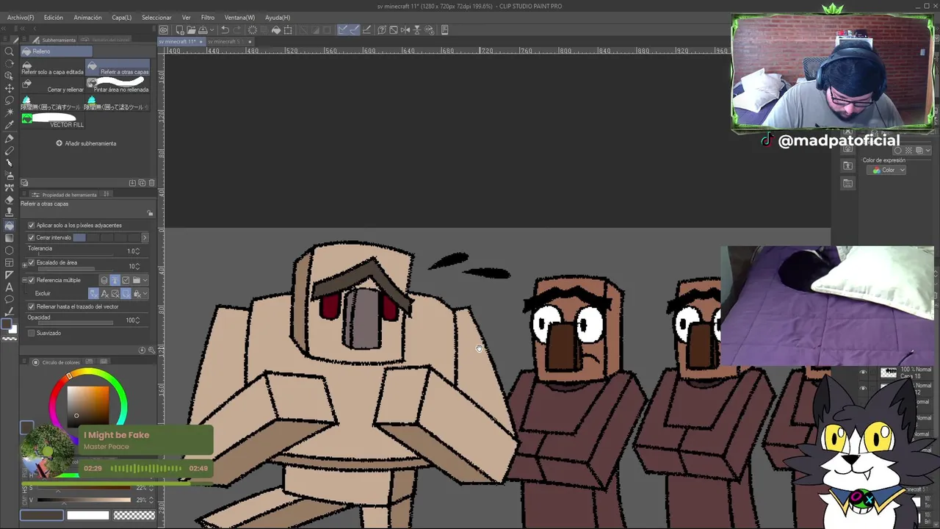Click Clear layer icon in command bar

tap(253, 30)
